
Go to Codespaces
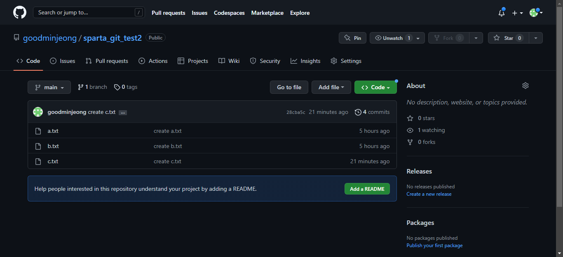click(229, 13)
